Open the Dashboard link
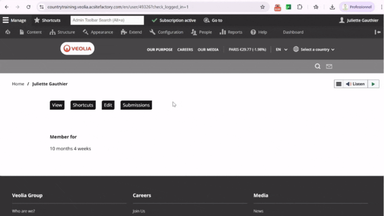384x216 pixels. (293, 32)
